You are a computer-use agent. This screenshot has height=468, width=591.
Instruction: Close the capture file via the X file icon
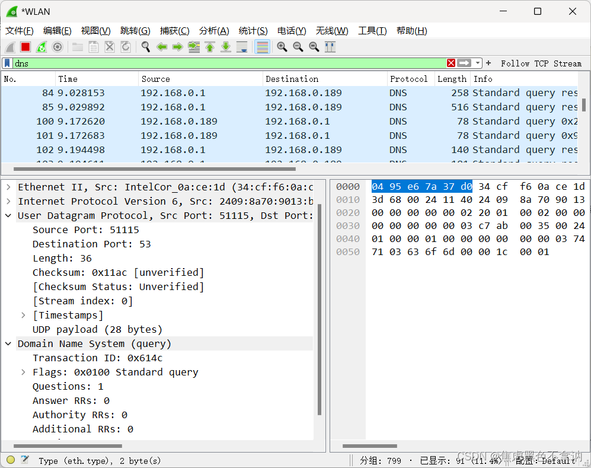click(109, 47)
